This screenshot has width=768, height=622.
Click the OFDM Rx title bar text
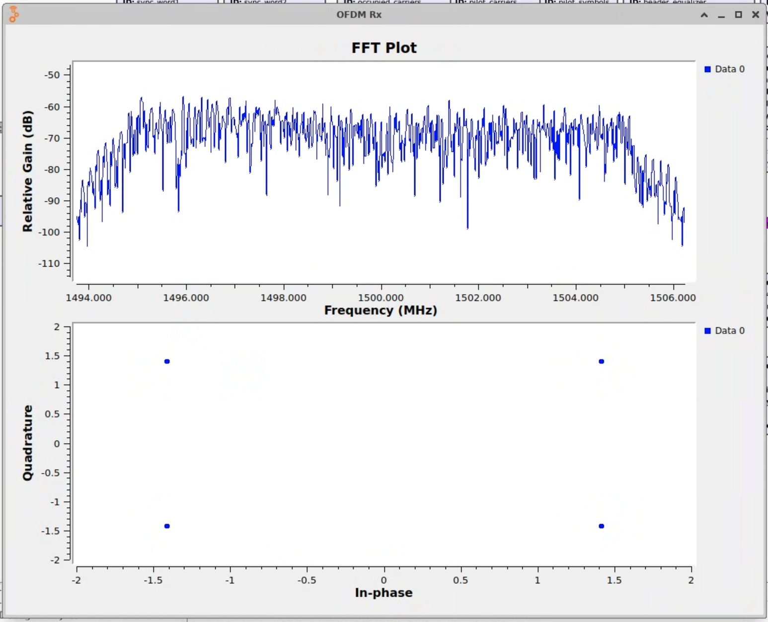point(359,15)
